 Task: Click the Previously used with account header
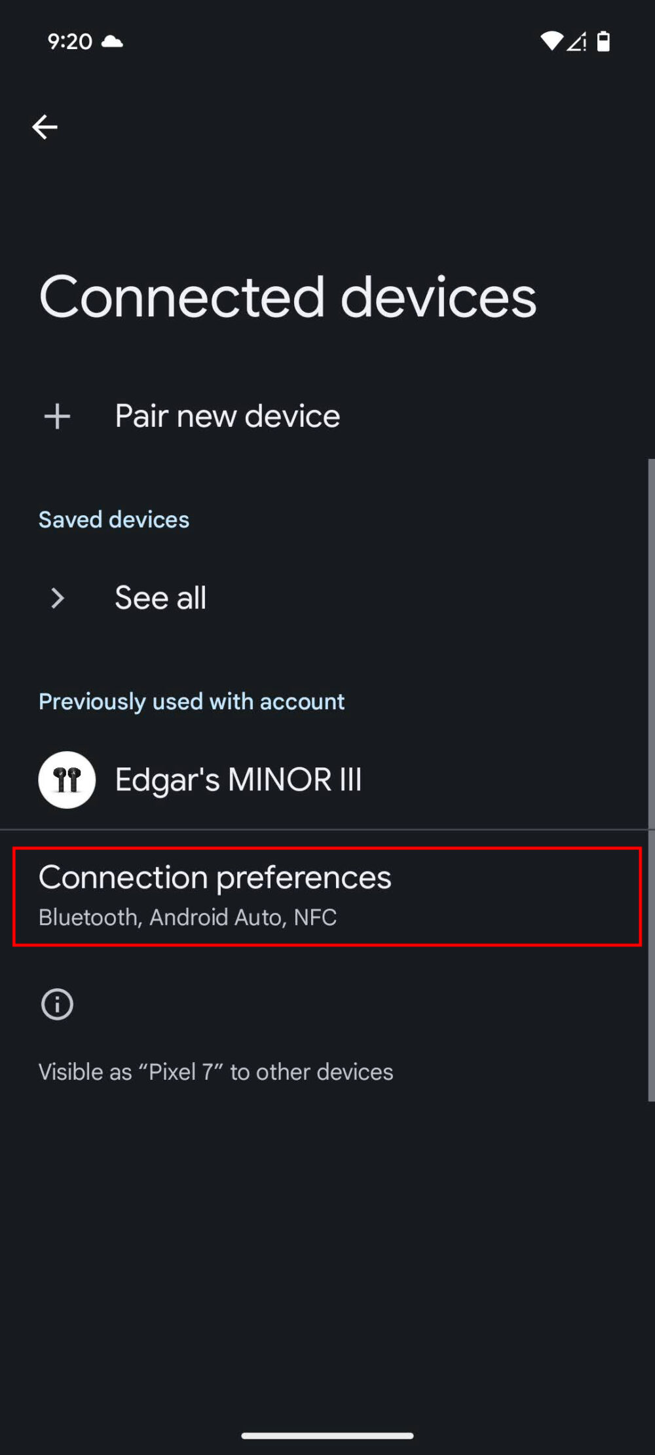click(191, 701)
